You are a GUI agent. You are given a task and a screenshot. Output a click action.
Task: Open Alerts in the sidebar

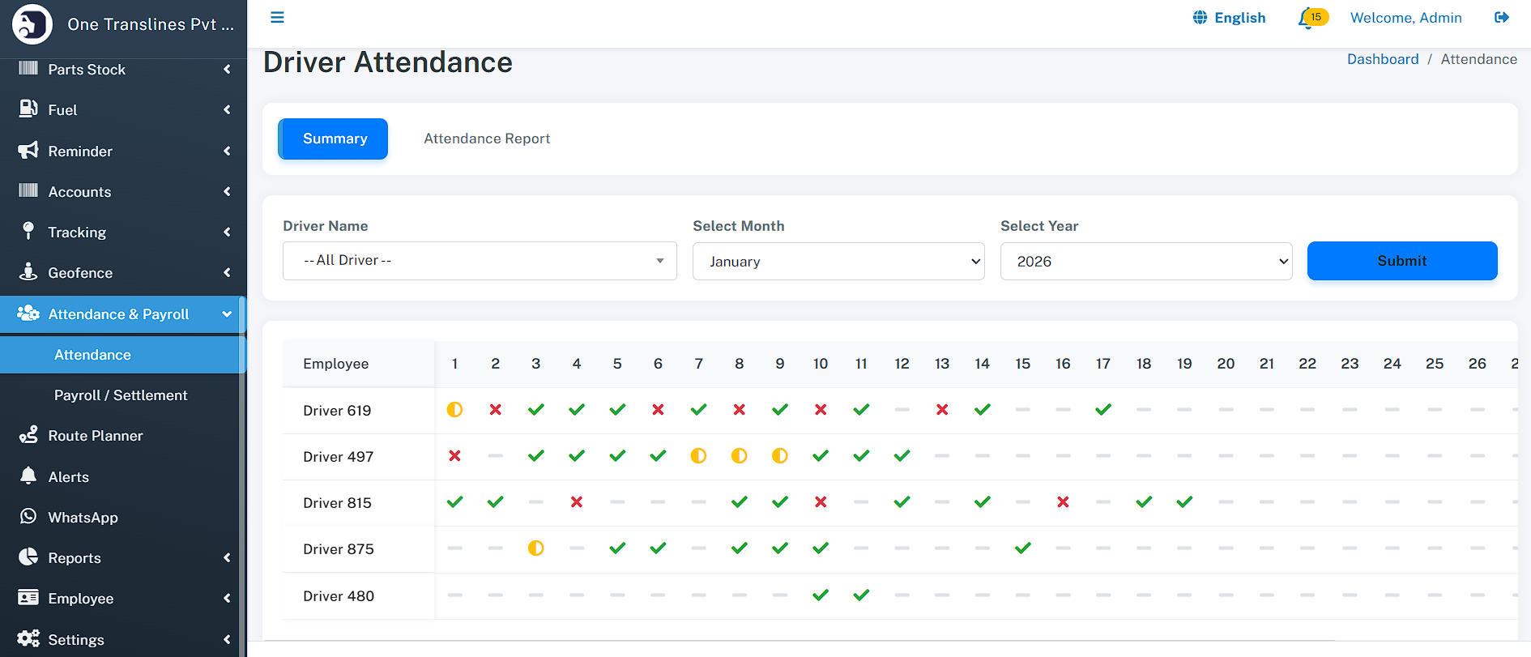[x=68, y=477]
